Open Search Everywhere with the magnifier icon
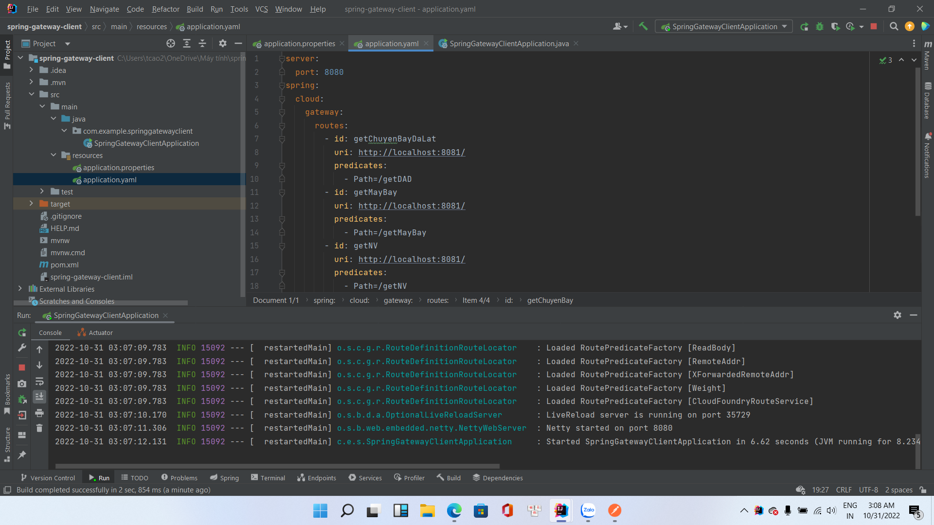This screenshot has width=934, height=525. (894, 26)
